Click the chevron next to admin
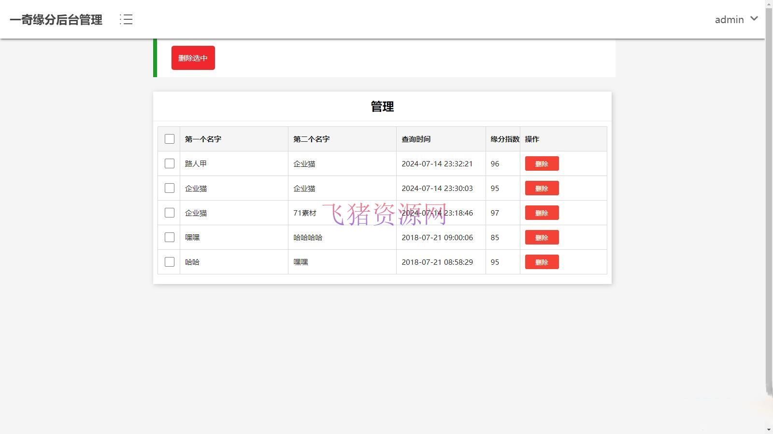 point(753,19)
